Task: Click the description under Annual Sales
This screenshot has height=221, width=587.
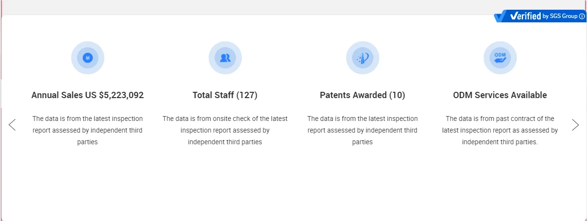Action: tap(88, 130)
